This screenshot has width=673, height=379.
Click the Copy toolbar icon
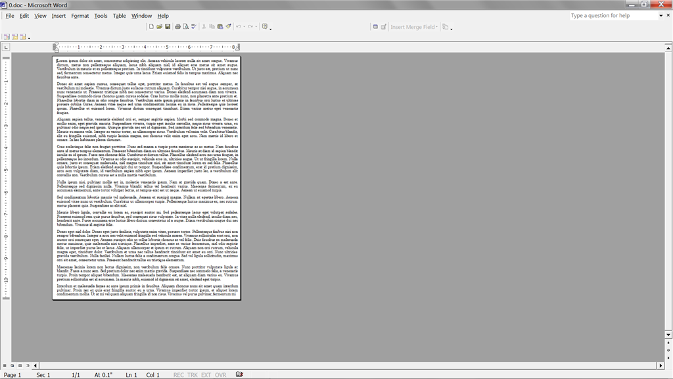pos(212,26)
